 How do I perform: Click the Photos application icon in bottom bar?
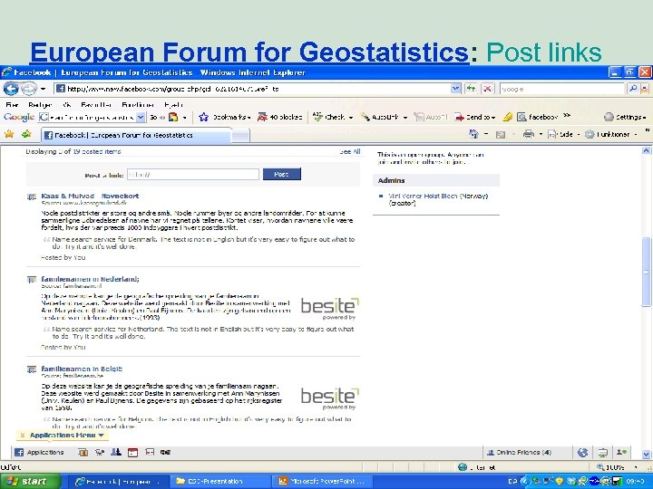[x=83, y=452]
